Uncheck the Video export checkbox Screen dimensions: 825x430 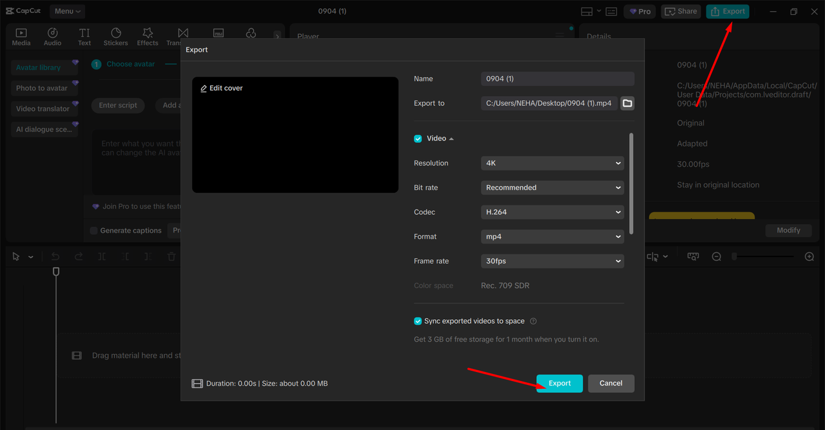pos(418,139)
